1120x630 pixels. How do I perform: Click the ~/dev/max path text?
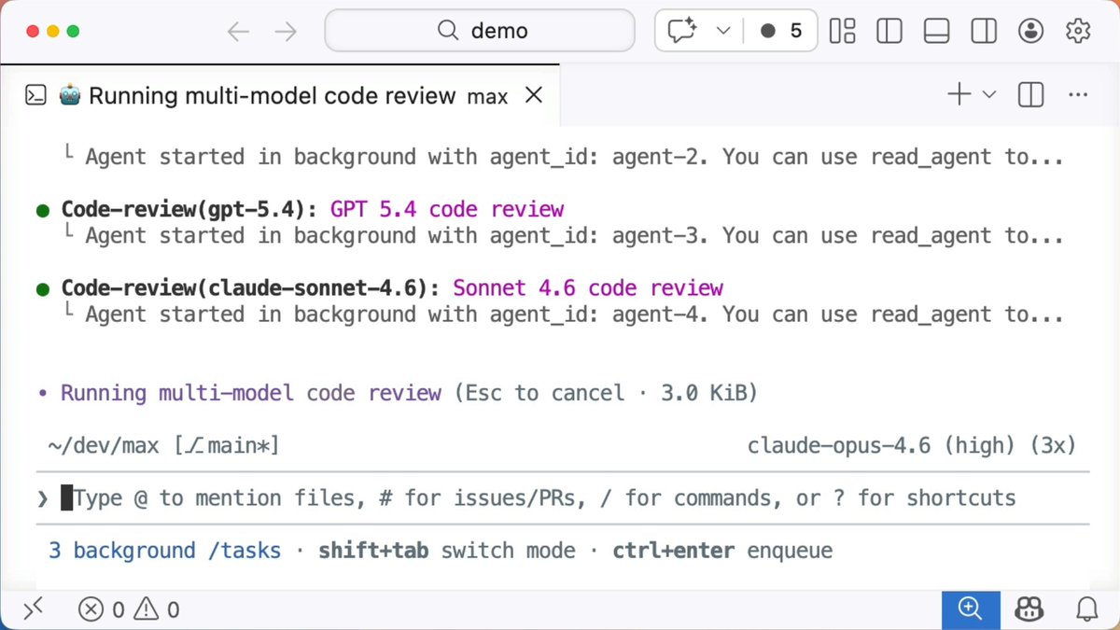pos(104,445)
